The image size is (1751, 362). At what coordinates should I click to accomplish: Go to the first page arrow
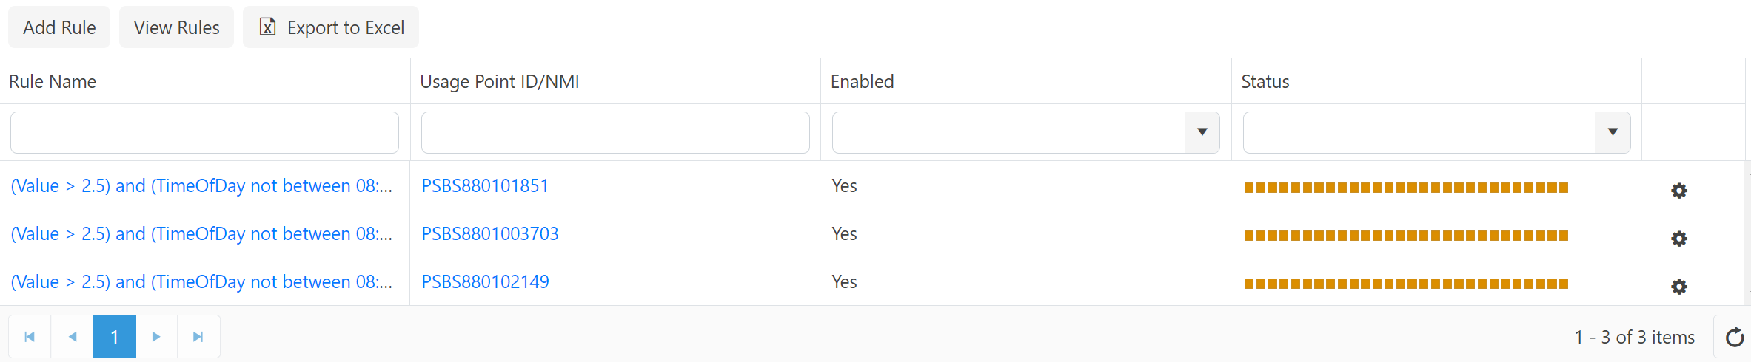30,337
